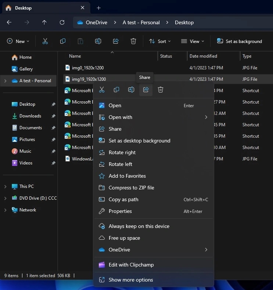Click the Rename icon in context menu

tap(131, 90)
